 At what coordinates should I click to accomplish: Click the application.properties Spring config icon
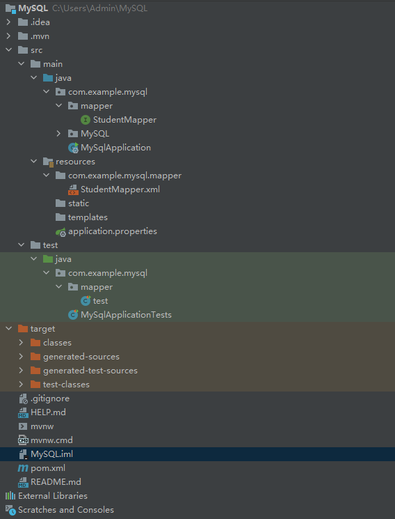coord(61,232)
